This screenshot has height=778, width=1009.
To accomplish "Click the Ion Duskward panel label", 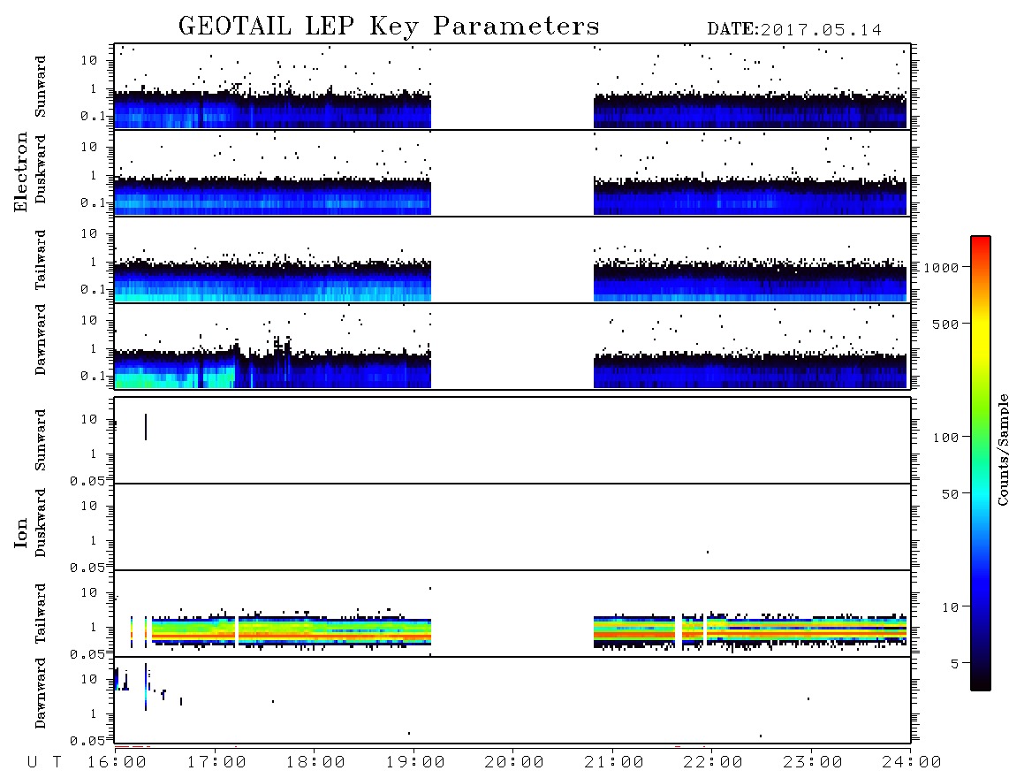I will coord(41,522).
